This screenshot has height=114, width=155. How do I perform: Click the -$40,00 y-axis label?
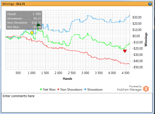(x=138, y=61)
